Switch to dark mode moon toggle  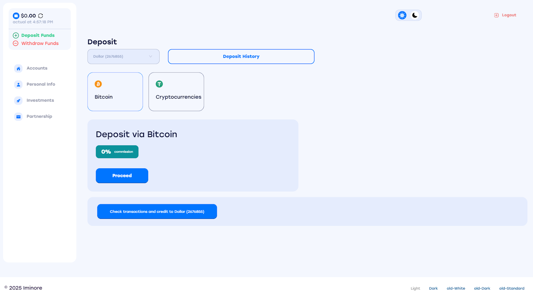(415, 15)
